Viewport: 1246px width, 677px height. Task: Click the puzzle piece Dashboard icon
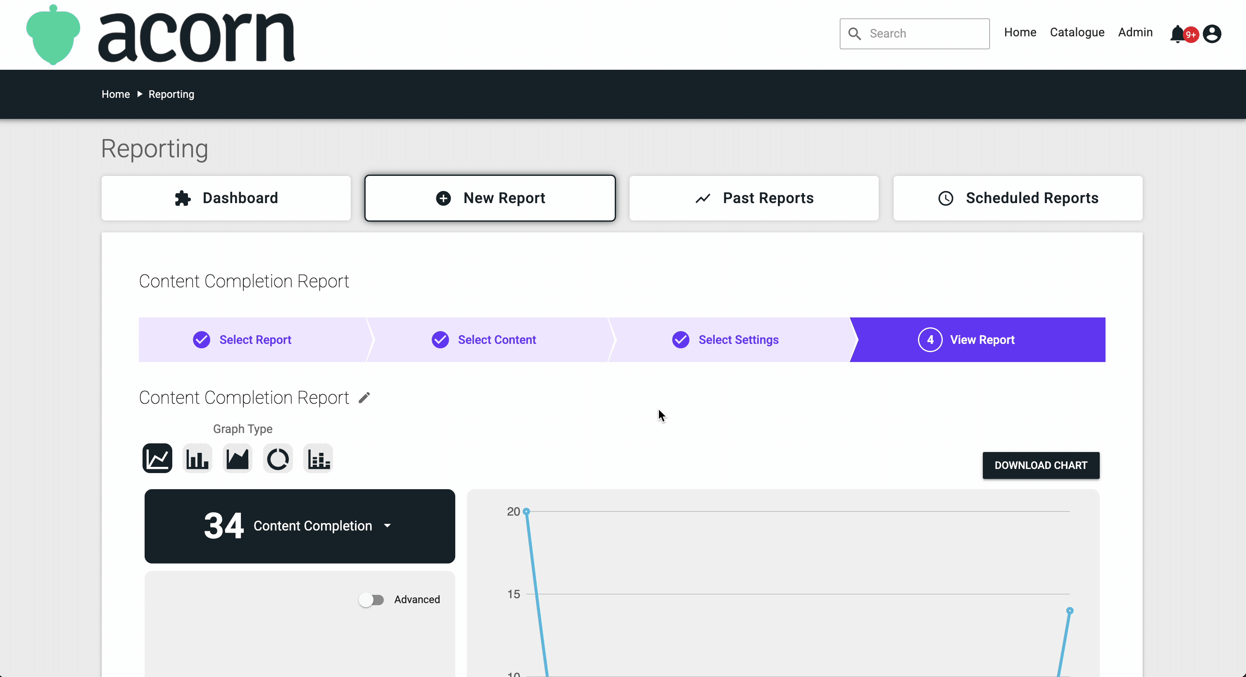pos(183,198)
